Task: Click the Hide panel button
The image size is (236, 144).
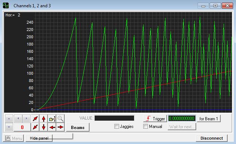Action: coord(39,138)
